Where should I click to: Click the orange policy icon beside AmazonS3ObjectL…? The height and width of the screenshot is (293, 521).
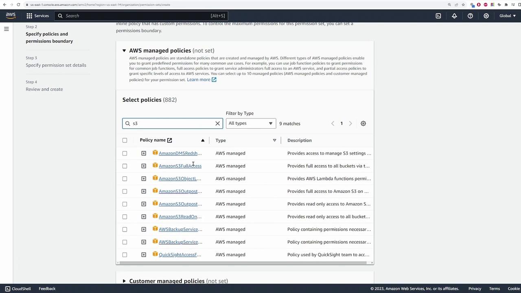pyautogui.click(x=155, y=178)
